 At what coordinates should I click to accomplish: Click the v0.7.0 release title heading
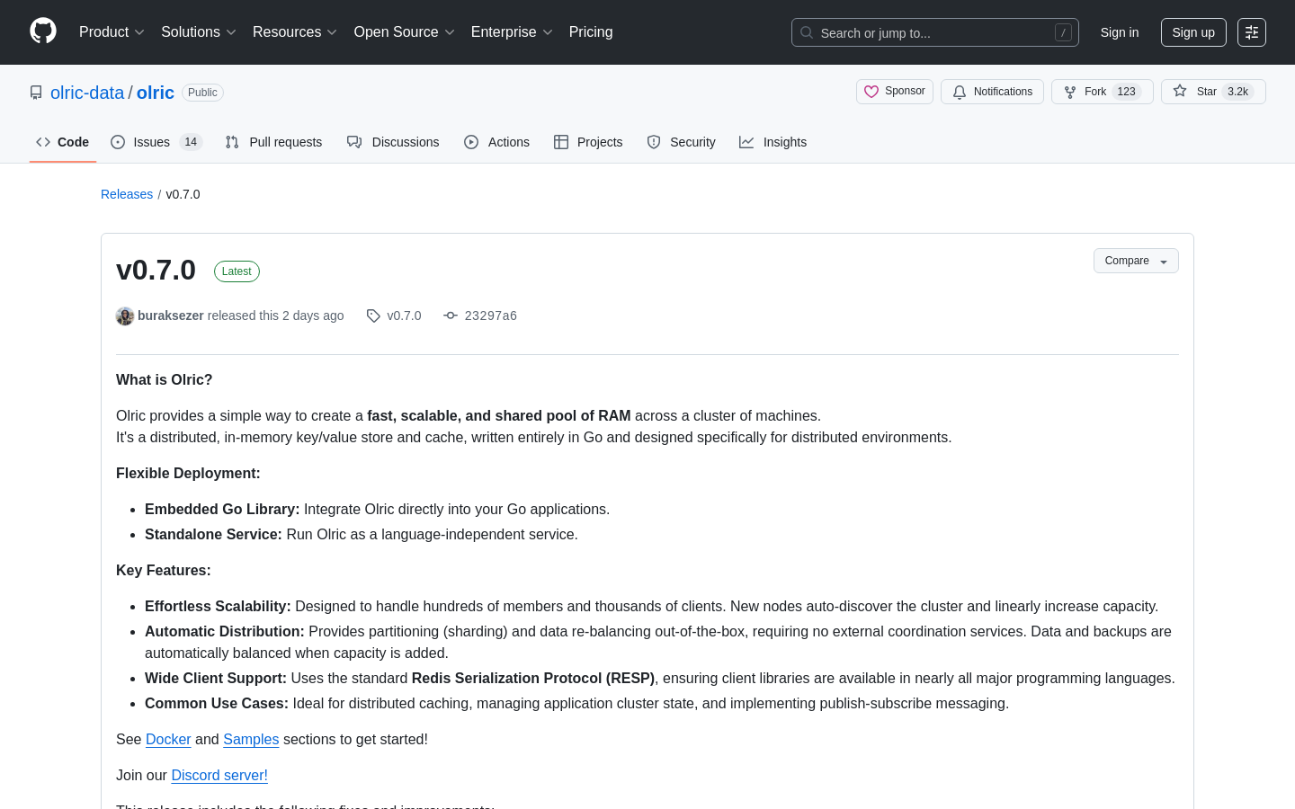coord(156,270)
